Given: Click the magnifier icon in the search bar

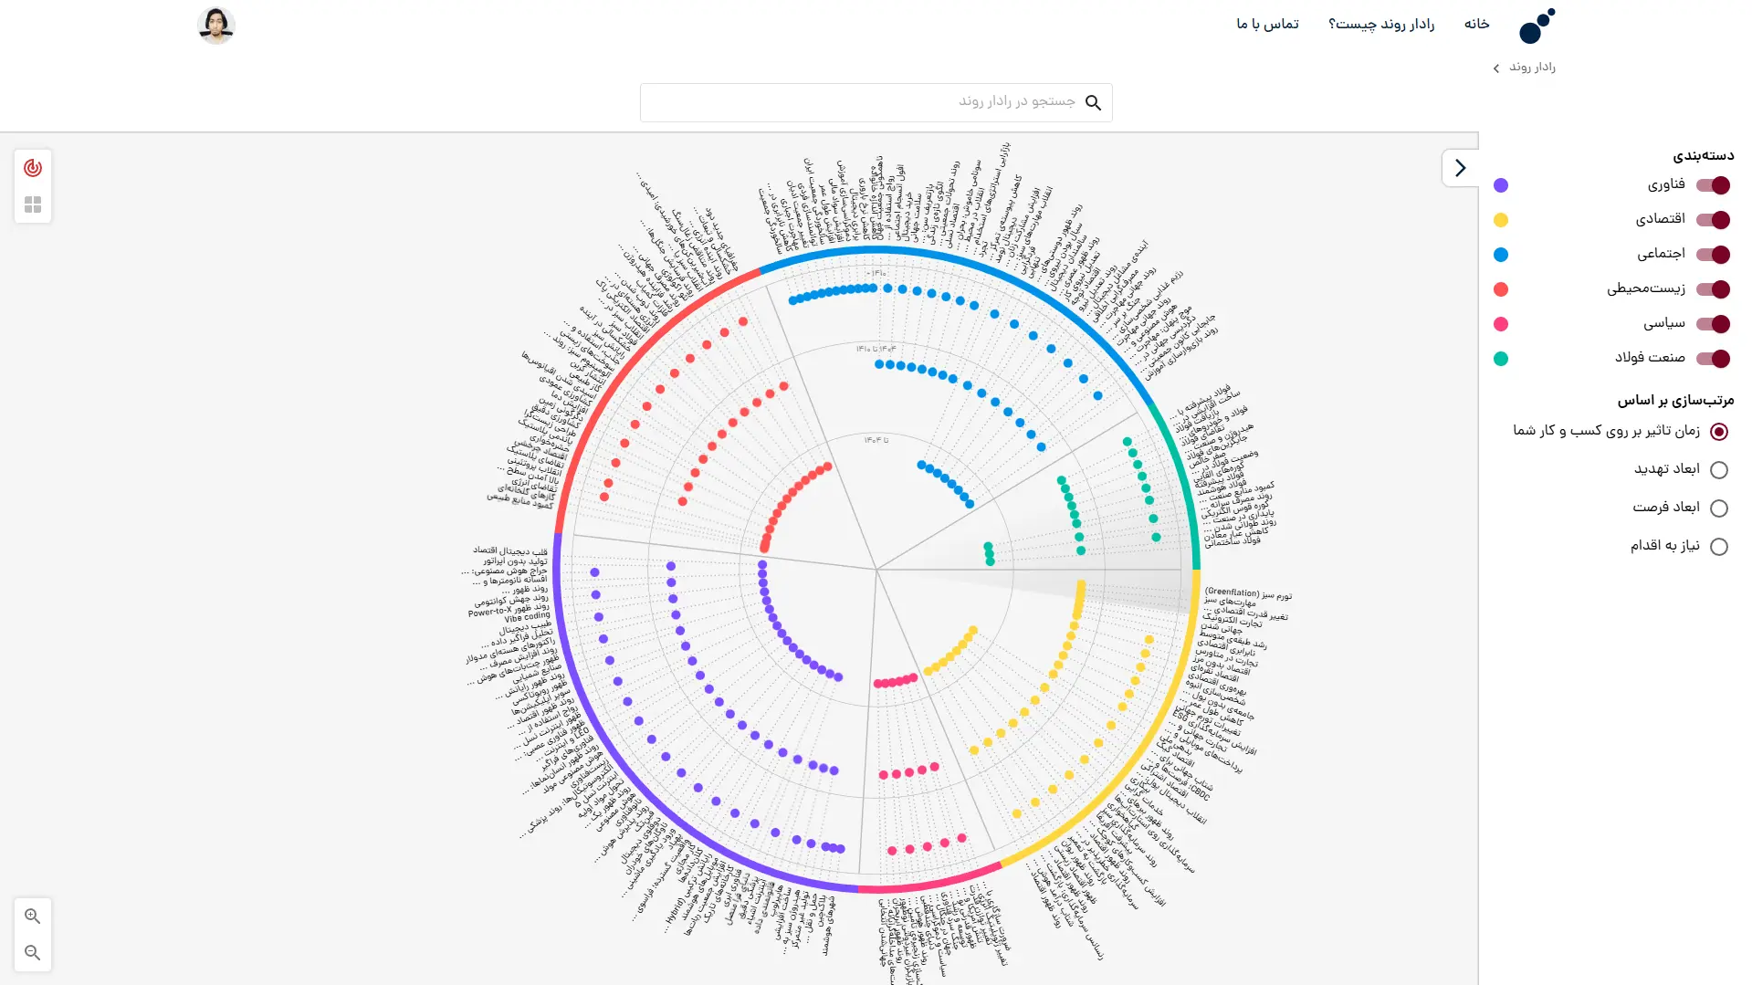Looking at the screenshot, I should point(1093,101).
